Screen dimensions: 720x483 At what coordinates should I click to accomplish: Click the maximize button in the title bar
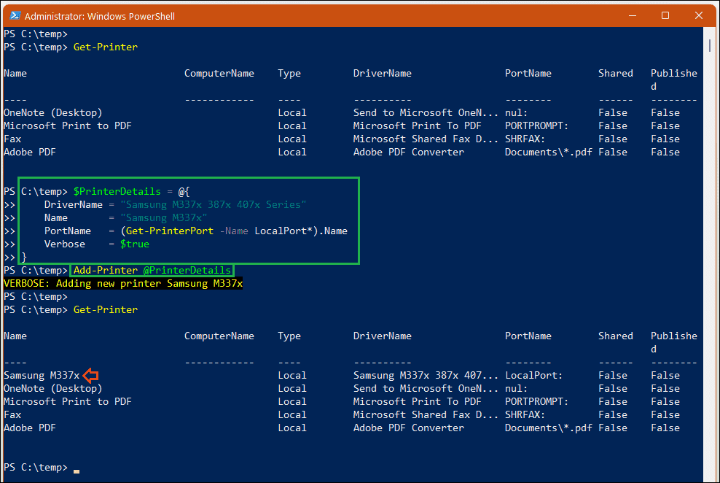point(664,15)
